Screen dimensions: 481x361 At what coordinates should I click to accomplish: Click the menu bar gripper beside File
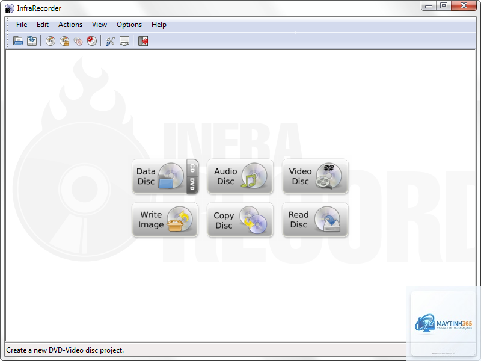tap(8, 25)
